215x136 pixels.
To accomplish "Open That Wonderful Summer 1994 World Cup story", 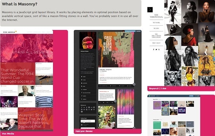I will [x=18, y=74].
